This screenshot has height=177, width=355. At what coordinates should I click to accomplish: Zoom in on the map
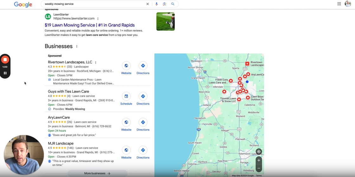click(x=259, y=160)
